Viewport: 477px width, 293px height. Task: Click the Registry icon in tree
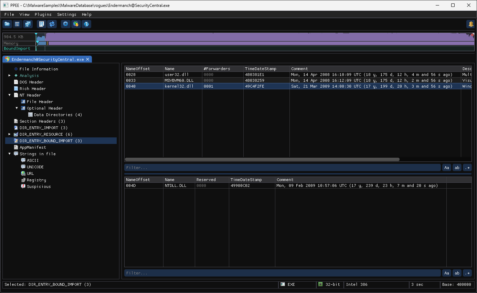(x=23, y=180)
